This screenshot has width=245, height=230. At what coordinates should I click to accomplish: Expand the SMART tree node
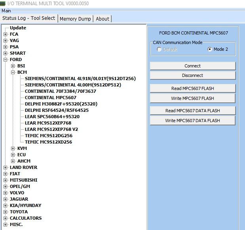(5, 53)
